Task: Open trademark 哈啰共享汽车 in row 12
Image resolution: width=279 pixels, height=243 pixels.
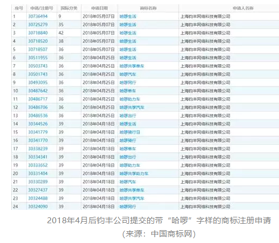Action: (131, 107)
